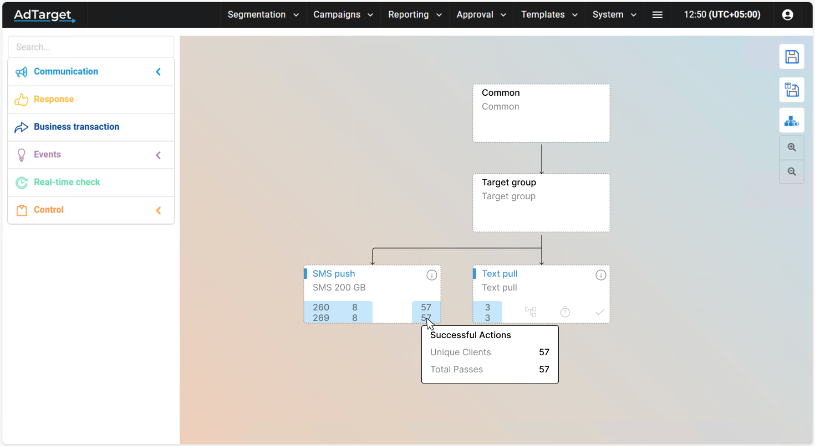Open the Segmentation dropdown menu

263,15
